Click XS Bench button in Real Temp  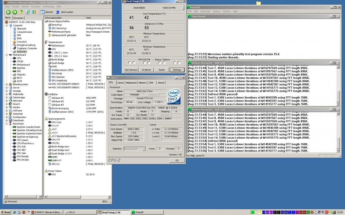click(x=146, y=70)
